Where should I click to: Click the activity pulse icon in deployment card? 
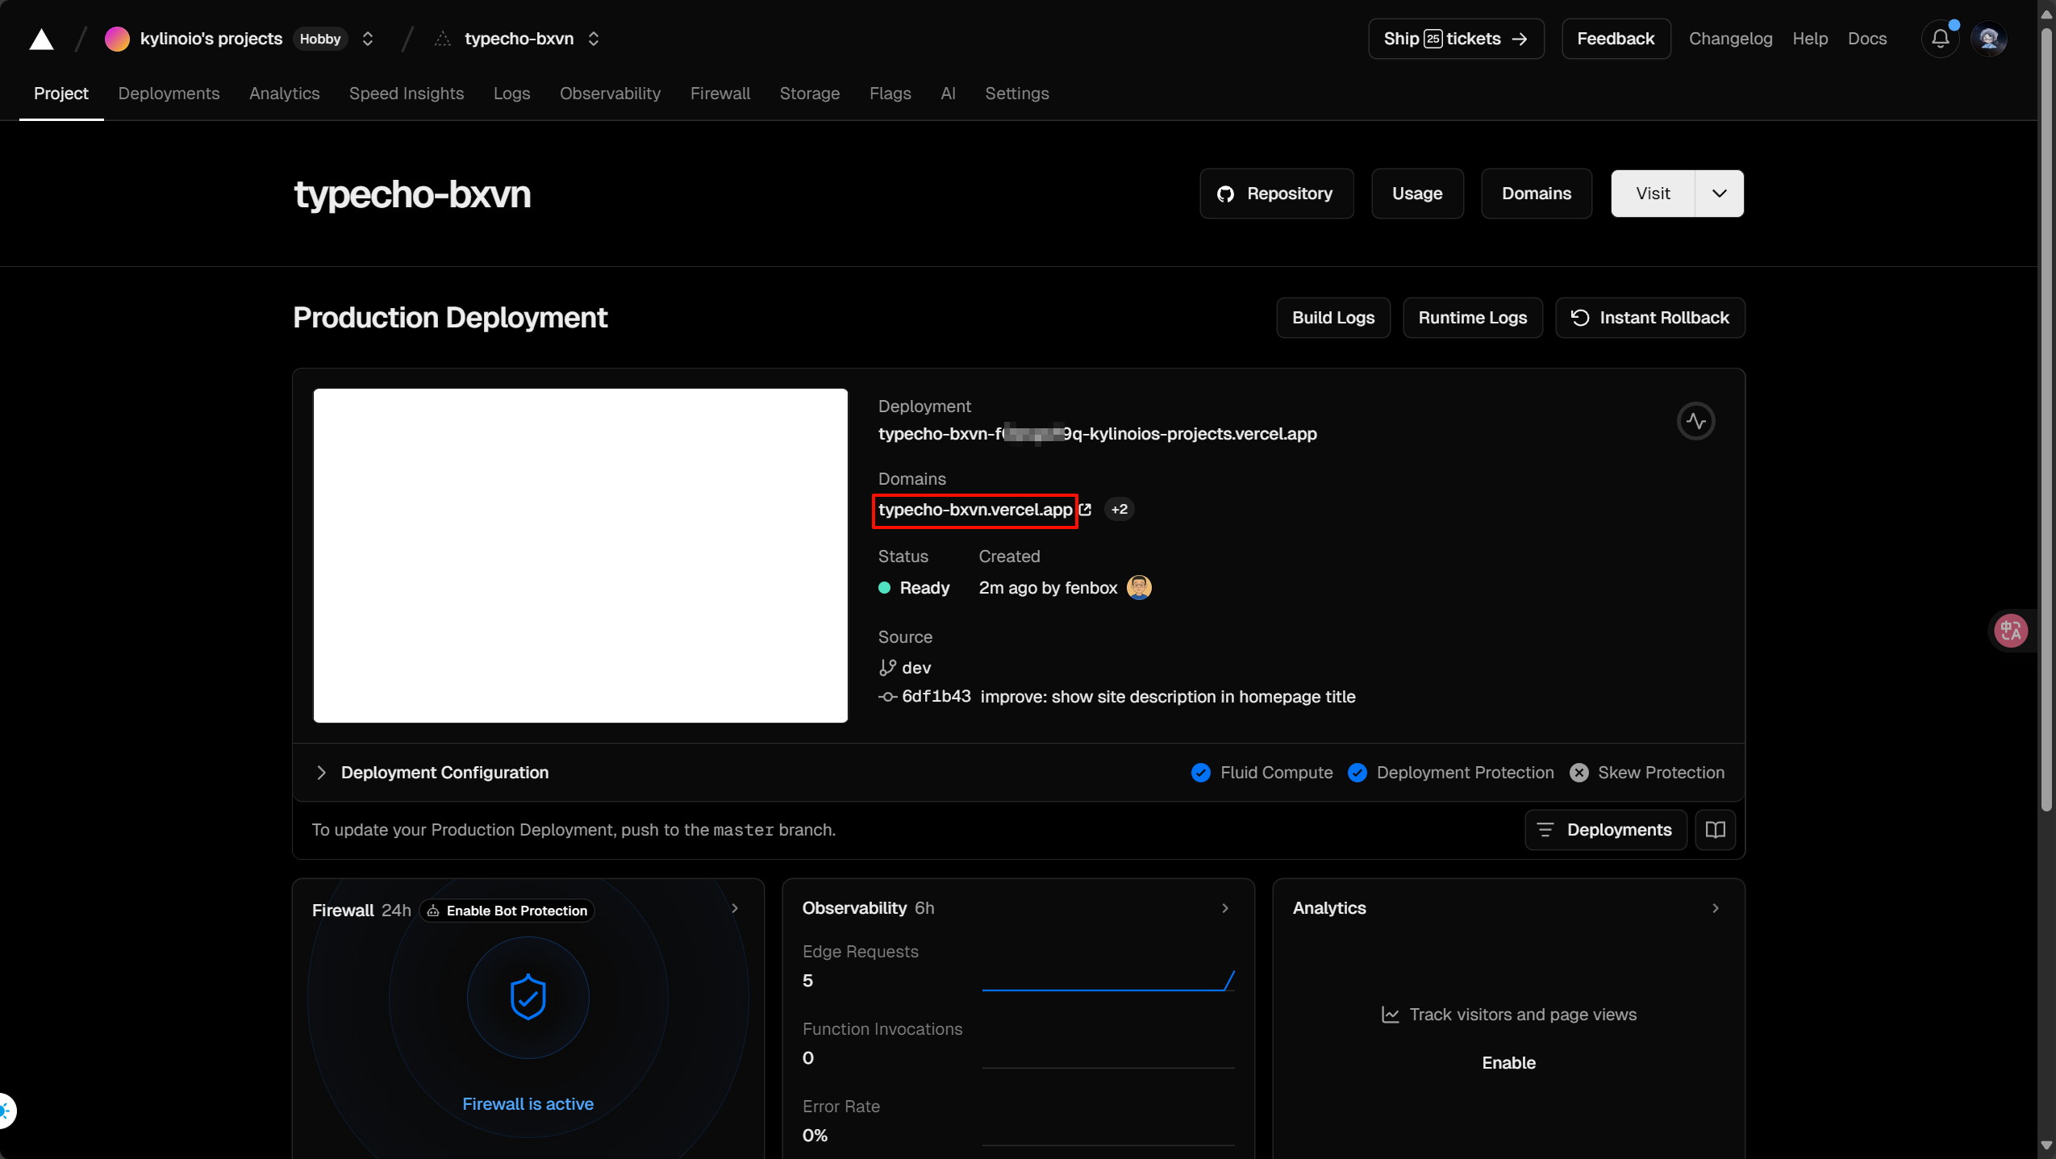(x=1695, y=421)
